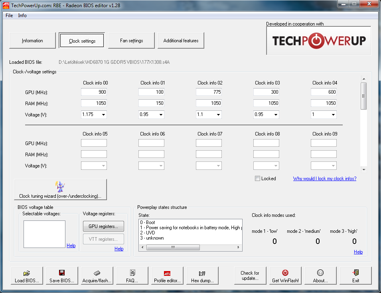Open Clock info 08 voltage dropdown

click(x=276, y=166)
